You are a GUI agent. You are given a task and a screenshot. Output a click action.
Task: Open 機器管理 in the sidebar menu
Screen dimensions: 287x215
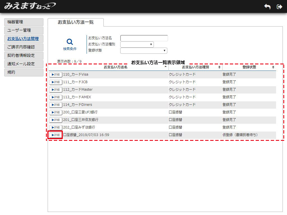coord(24,22)
